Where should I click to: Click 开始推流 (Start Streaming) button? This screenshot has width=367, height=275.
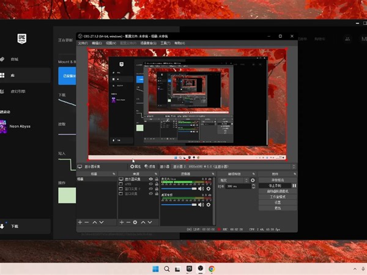pyautogui.click(x=278, y=180)
